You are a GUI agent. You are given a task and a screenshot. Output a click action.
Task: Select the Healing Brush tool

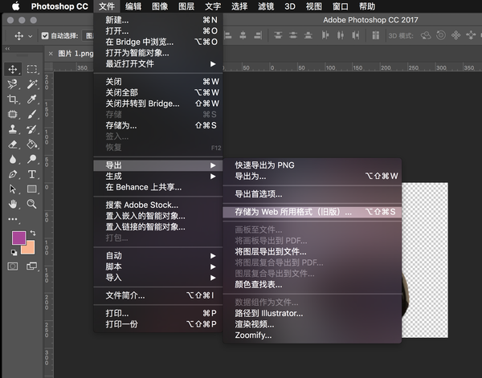pos(13,114)
